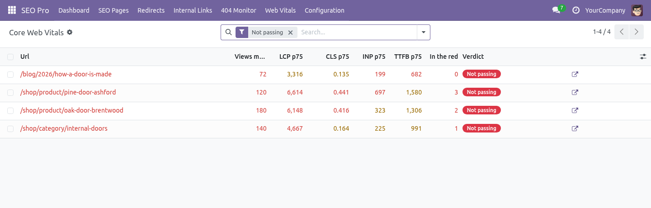Viewport: 651px width, 208px height.
Task: Click the TTFB value 991
Action: [416, 128]
